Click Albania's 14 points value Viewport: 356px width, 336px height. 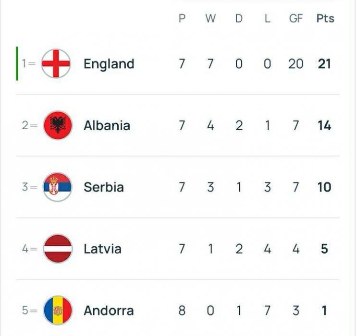point(324,126)
